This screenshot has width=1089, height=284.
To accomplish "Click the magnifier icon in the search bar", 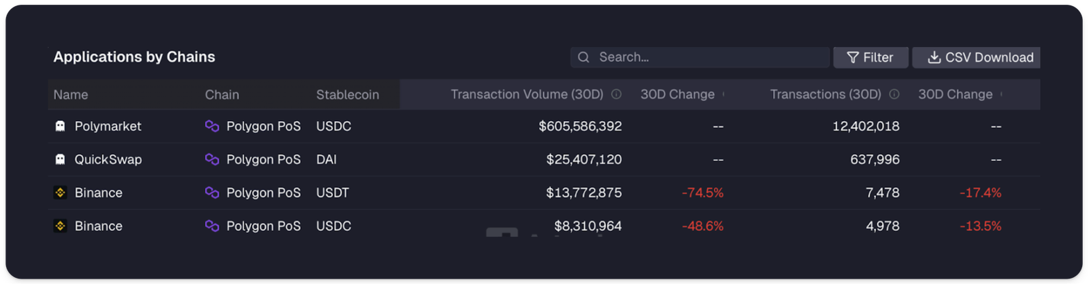I will click(583, 58).
